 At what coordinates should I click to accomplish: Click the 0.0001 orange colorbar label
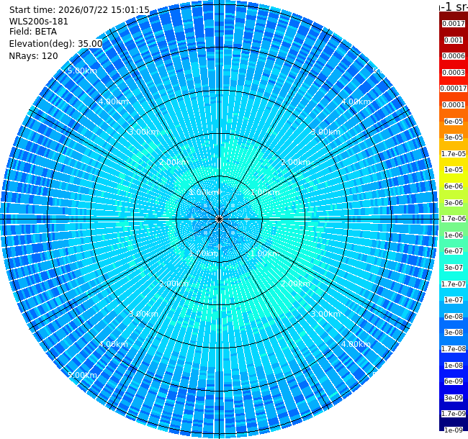point(454,105)
